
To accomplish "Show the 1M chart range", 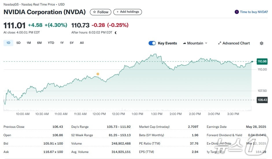I will [x=29, y=43].
